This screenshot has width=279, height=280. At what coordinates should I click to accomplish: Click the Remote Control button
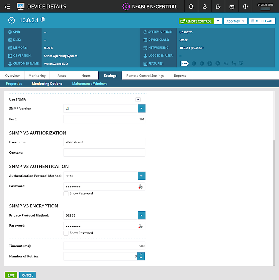pos(196,21)
